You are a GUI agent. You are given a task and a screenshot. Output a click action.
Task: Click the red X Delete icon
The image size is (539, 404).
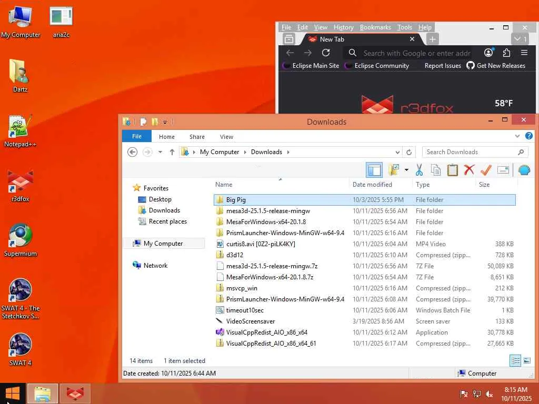tap(469, 170)
